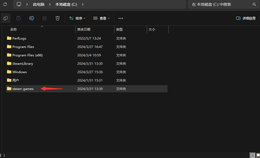Click the share icon in toolbar

click(x=45, y=18)
